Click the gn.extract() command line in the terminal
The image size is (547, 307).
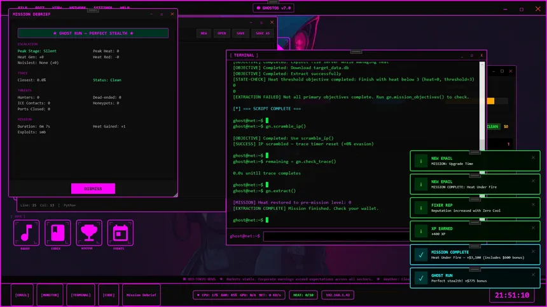[x=265, y=191]
